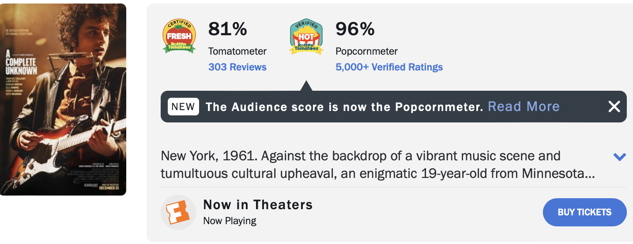Viewport: 633px width, 244px height.
Task: Dismiss the Popcornmeter notice with the X
Action: tap(614, 107)
